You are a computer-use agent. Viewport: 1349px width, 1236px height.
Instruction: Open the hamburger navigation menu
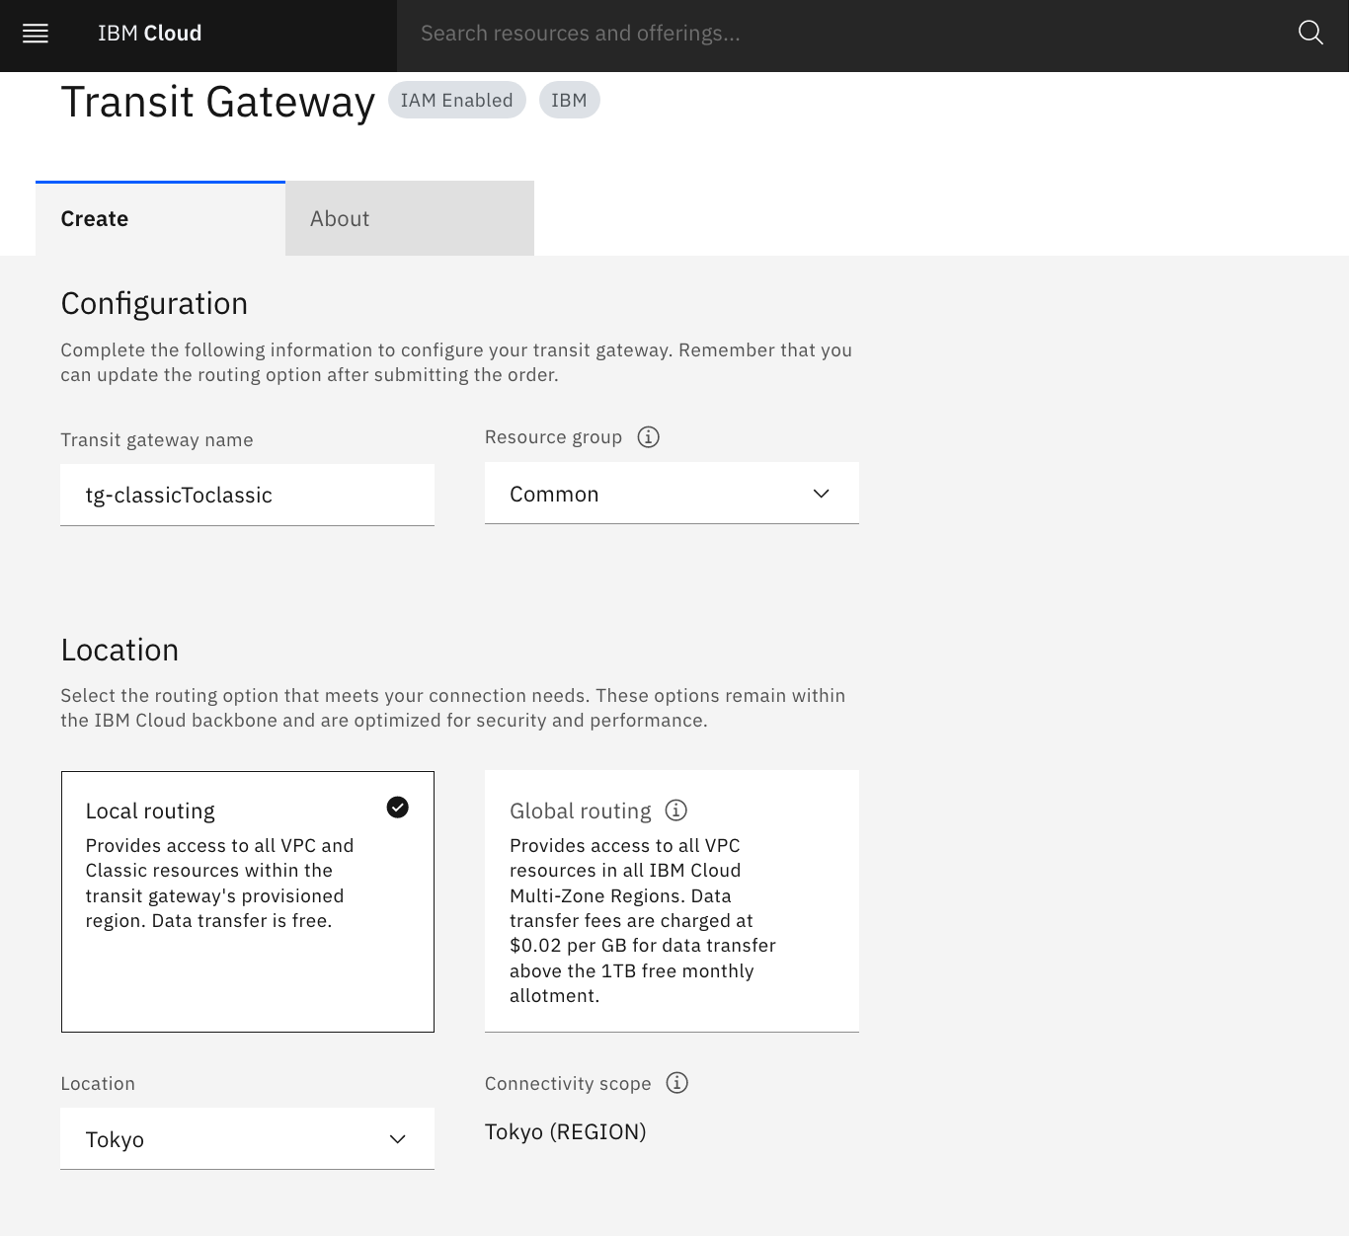click(x=36, y=34)
